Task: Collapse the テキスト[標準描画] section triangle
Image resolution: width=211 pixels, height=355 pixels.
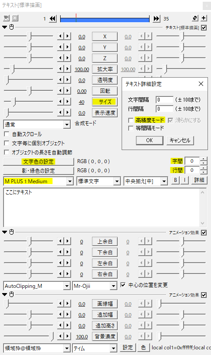Action: click(4, 27)
